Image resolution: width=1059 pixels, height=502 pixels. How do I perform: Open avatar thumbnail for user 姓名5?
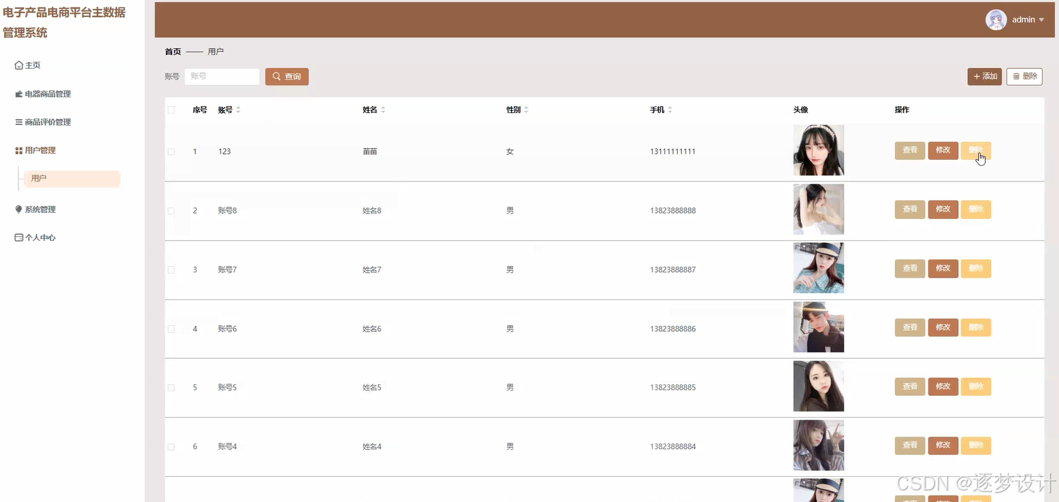[x=819, y=386]
